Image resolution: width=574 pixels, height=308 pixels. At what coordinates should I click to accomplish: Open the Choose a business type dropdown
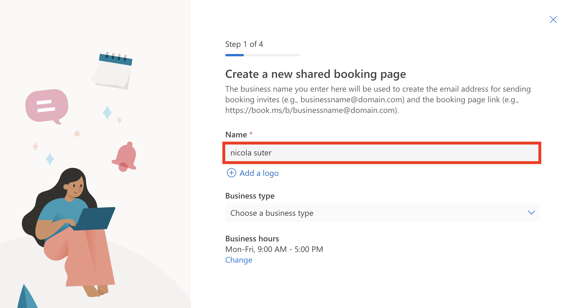[382, 213]
